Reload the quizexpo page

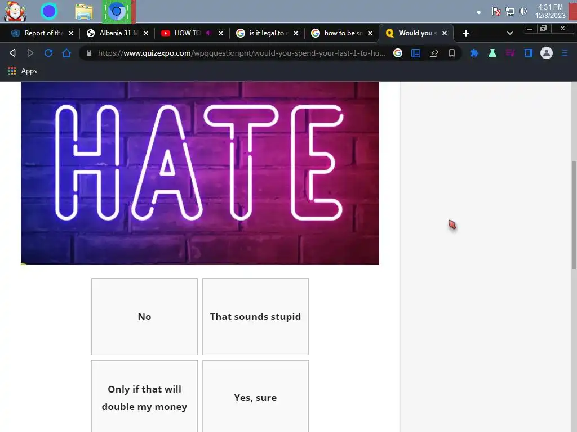click(x=48, y=53)
